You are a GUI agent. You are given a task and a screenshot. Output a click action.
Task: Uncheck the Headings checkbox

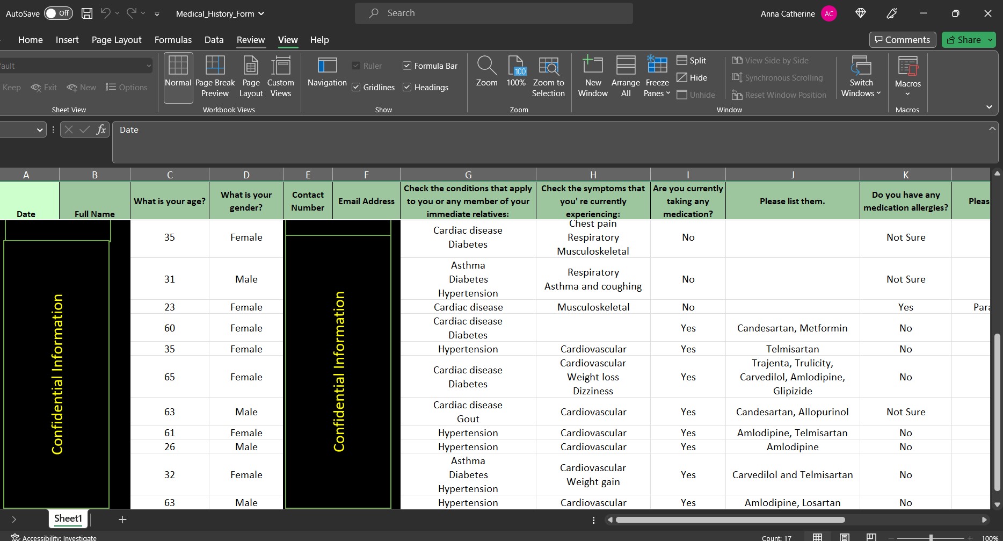pos(407,87)
